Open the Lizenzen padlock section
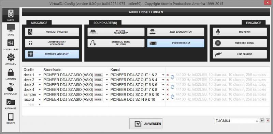 tap(11, 74)
